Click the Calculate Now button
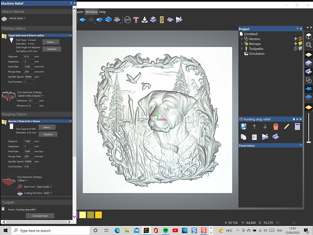 coord(40,216)
